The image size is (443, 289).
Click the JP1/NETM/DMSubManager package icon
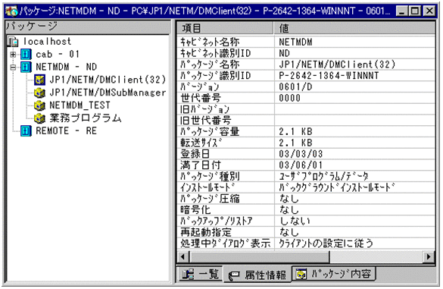39,93
